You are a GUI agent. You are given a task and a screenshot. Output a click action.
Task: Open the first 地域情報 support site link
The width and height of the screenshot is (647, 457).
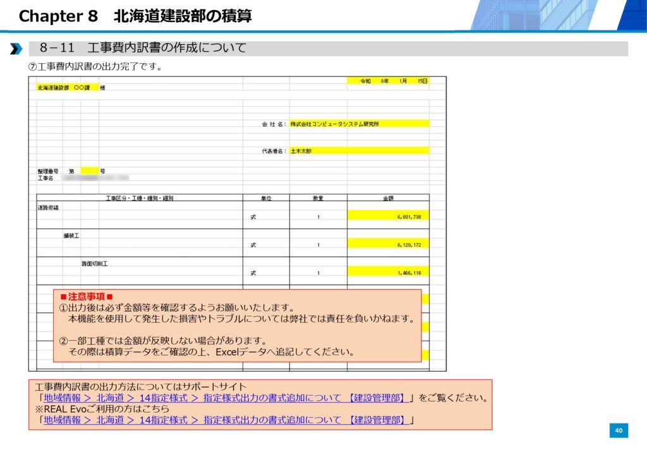click(224, 398)
